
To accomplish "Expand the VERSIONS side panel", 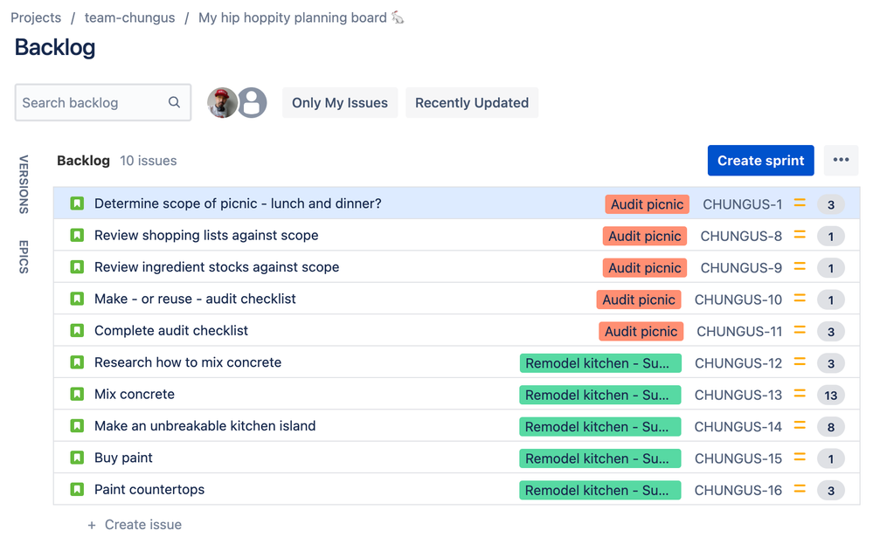I will [24, 184].
